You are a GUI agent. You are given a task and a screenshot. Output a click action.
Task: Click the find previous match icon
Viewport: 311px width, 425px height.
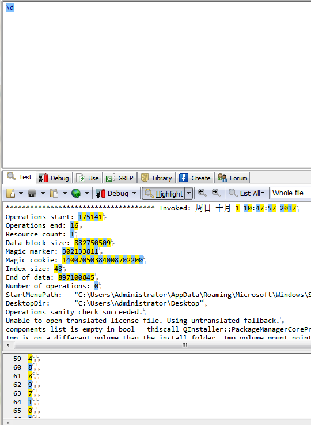click(202, 193)
